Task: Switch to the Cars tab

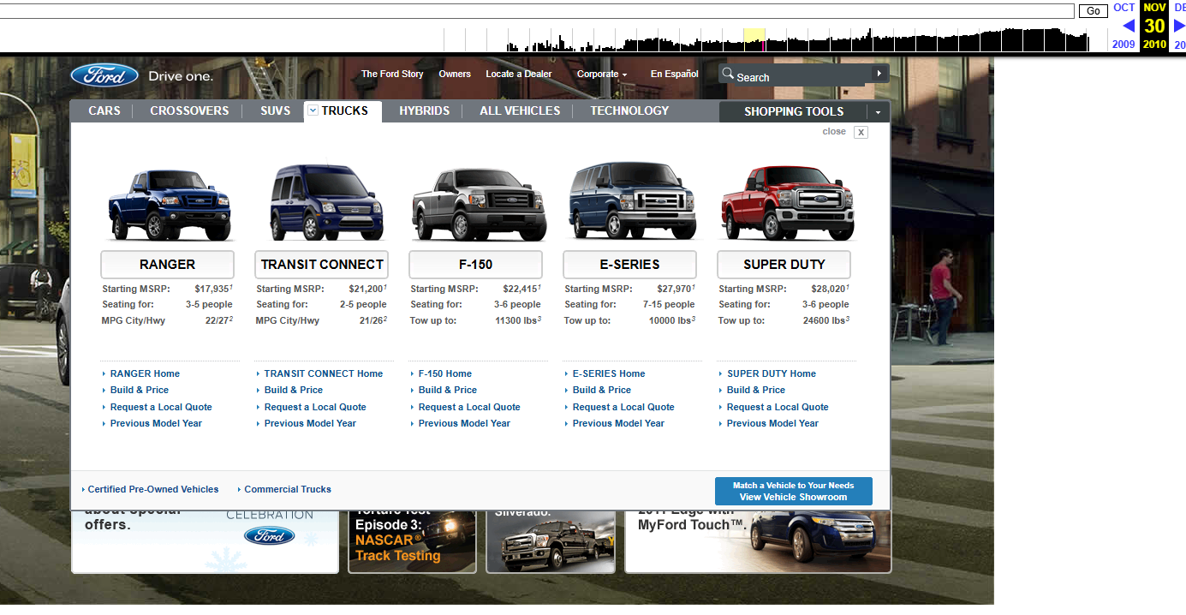Action: pos(104,110)
